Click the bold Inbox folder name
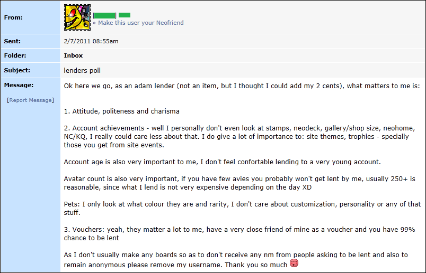This screenshot has height=273, width=426. click(x=73, y=55)
